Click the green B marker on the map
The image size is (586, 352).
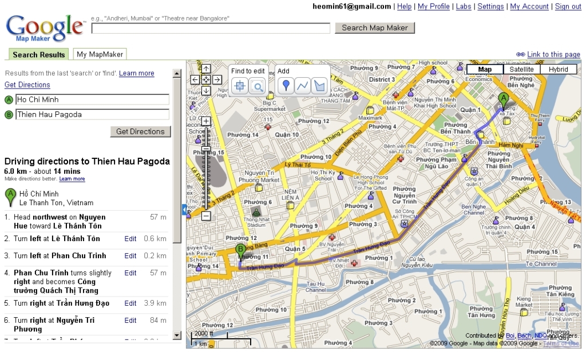coord(240,251)
